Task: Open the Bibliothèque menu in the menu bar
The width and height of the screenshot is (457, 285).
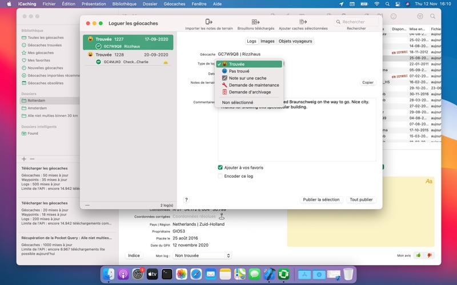Action: click(x=124, y=4)
